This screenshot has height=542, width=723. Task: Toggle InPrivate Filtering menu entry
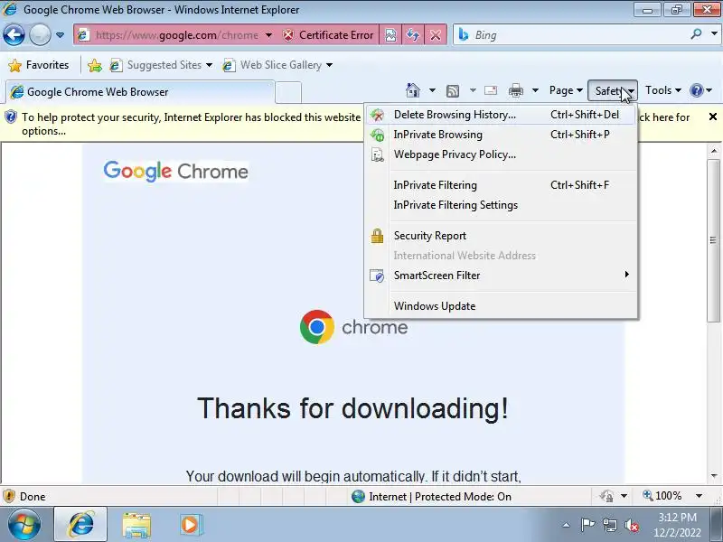(x=501, y=185)
